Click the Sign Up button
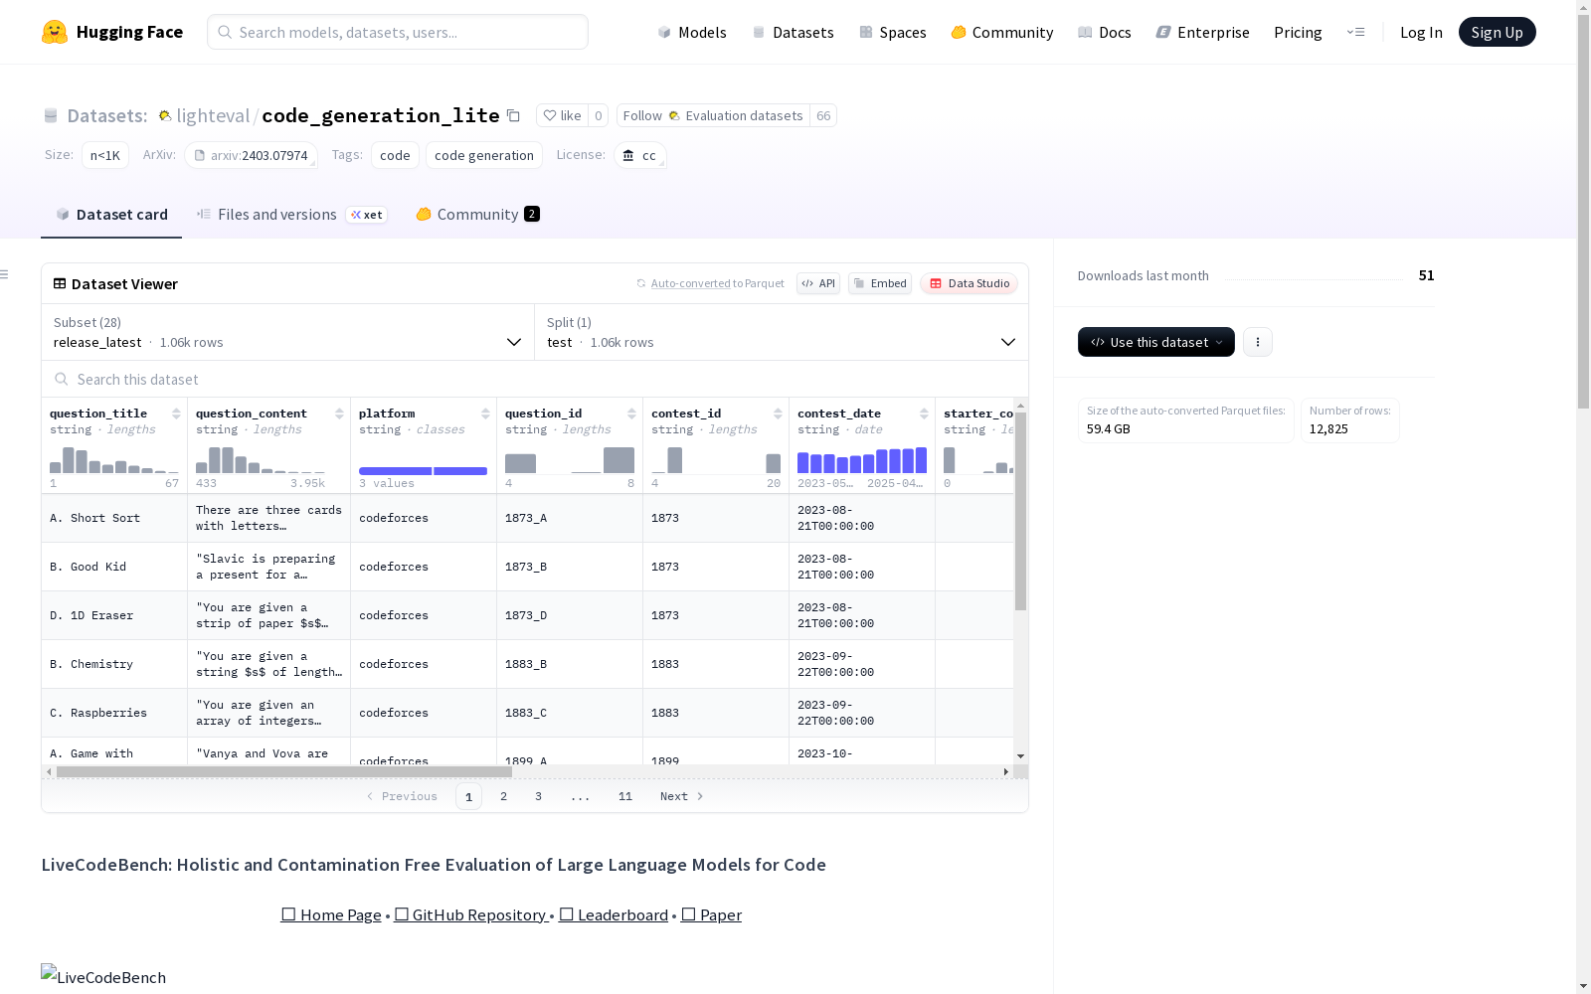The height and width of the screenshot is (994, 1591). [x=1498, y=32]
